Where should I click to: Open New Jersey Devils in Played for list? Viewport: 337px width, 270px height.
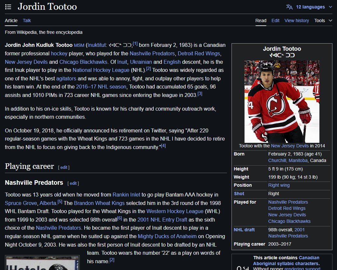click(x=287, y=215)
